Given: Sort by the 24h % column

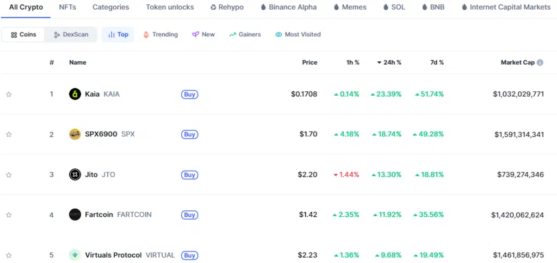Looking at the screenshot, I should point(389,62).
